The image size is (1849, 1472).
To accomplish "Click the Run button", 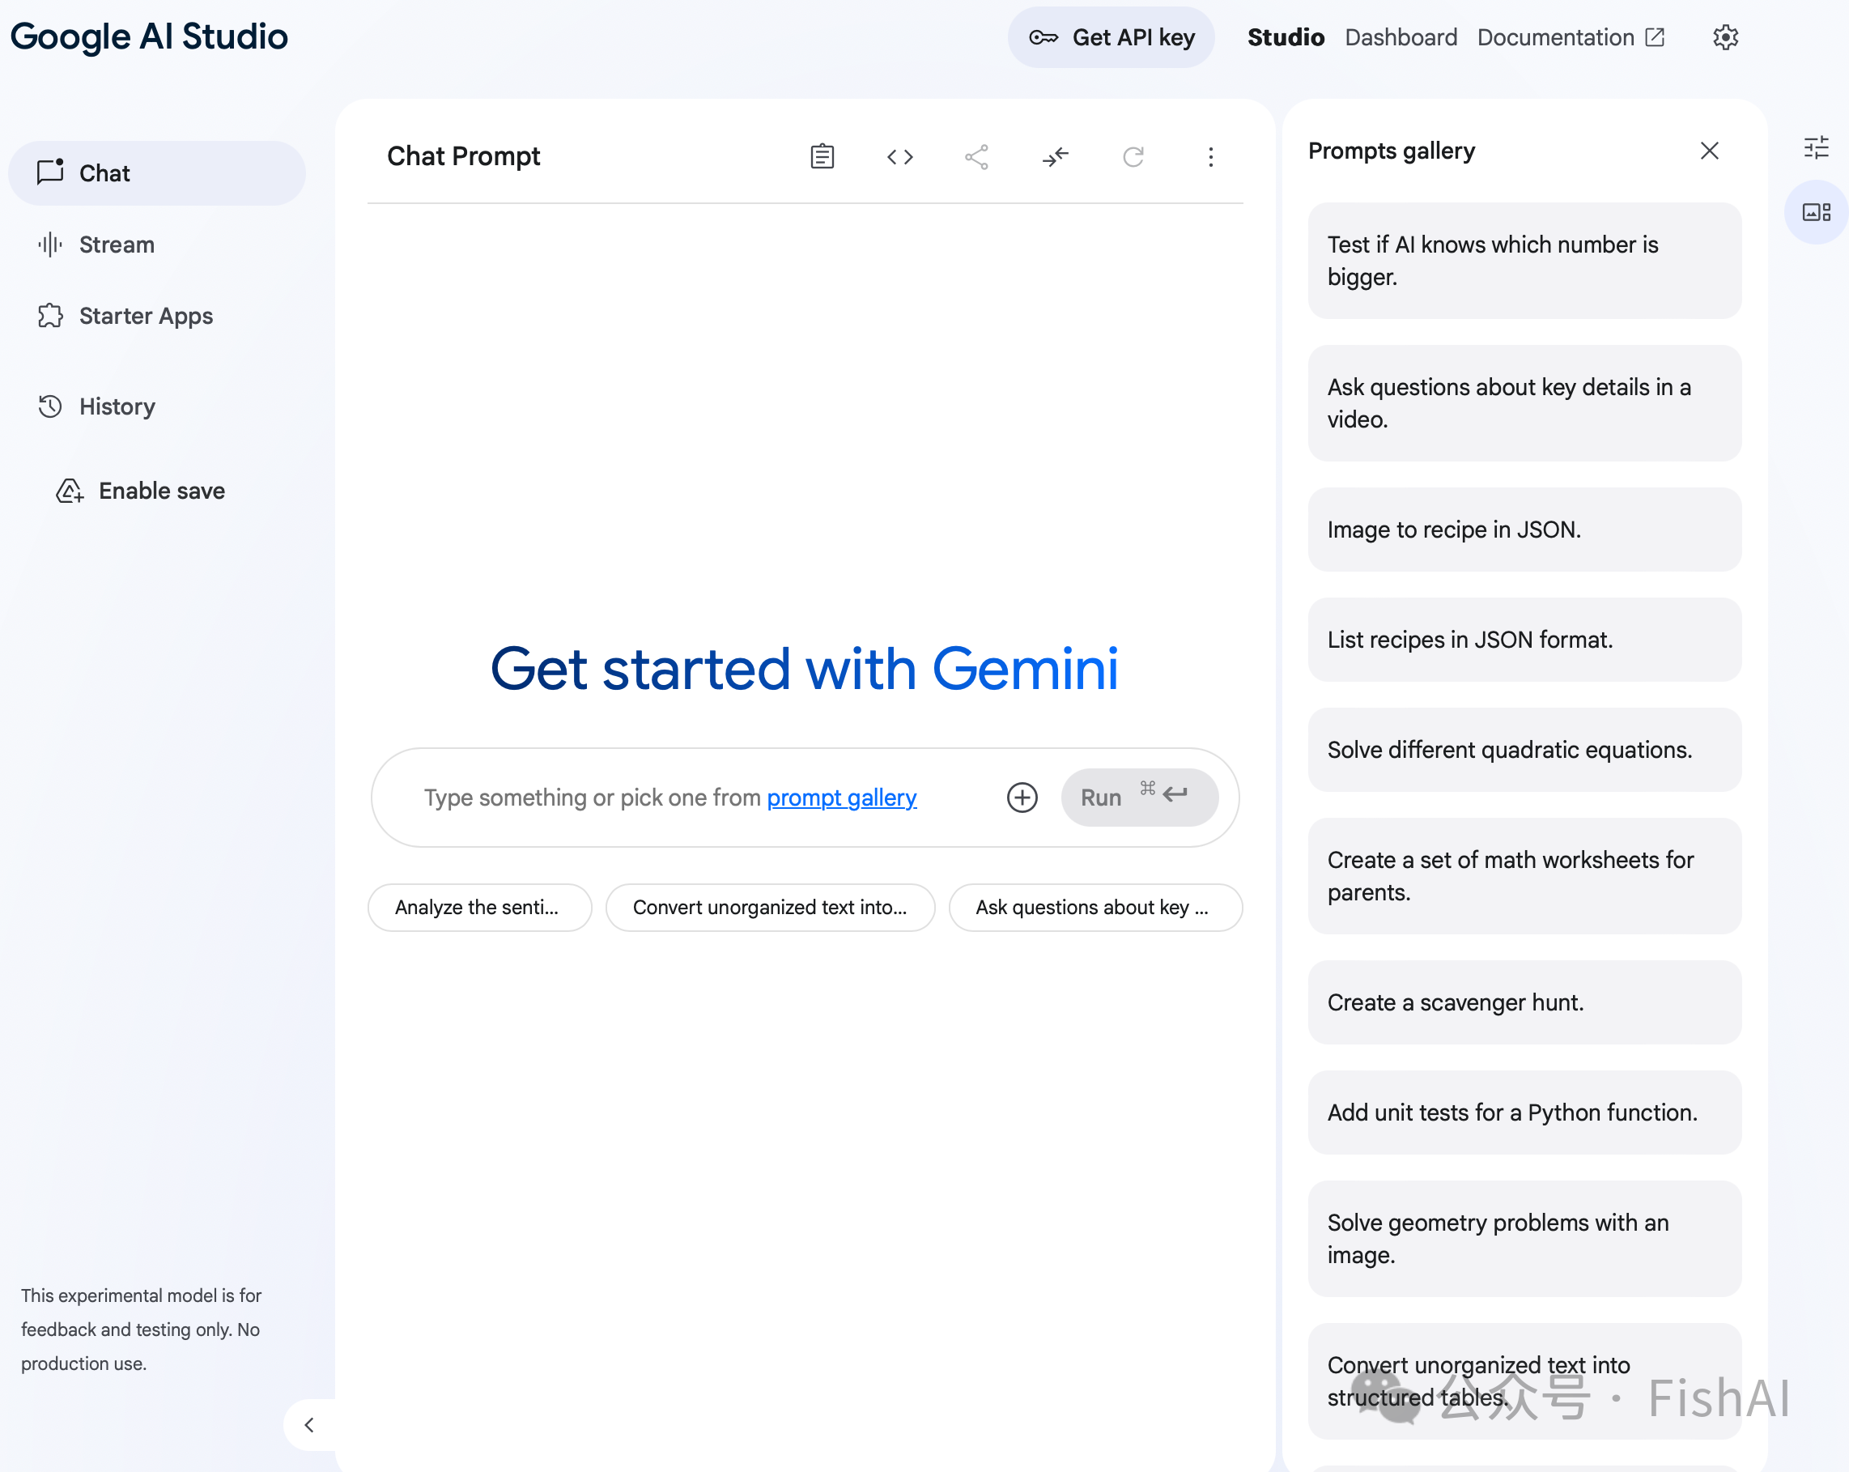I will (x=1139, y=797).
